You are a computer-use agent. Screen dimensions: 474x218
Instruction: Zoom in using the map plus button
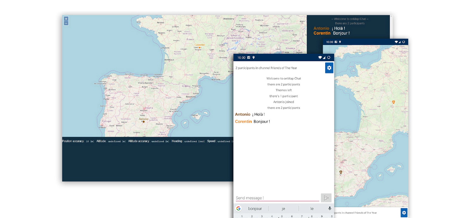click(x=66, y=18)
